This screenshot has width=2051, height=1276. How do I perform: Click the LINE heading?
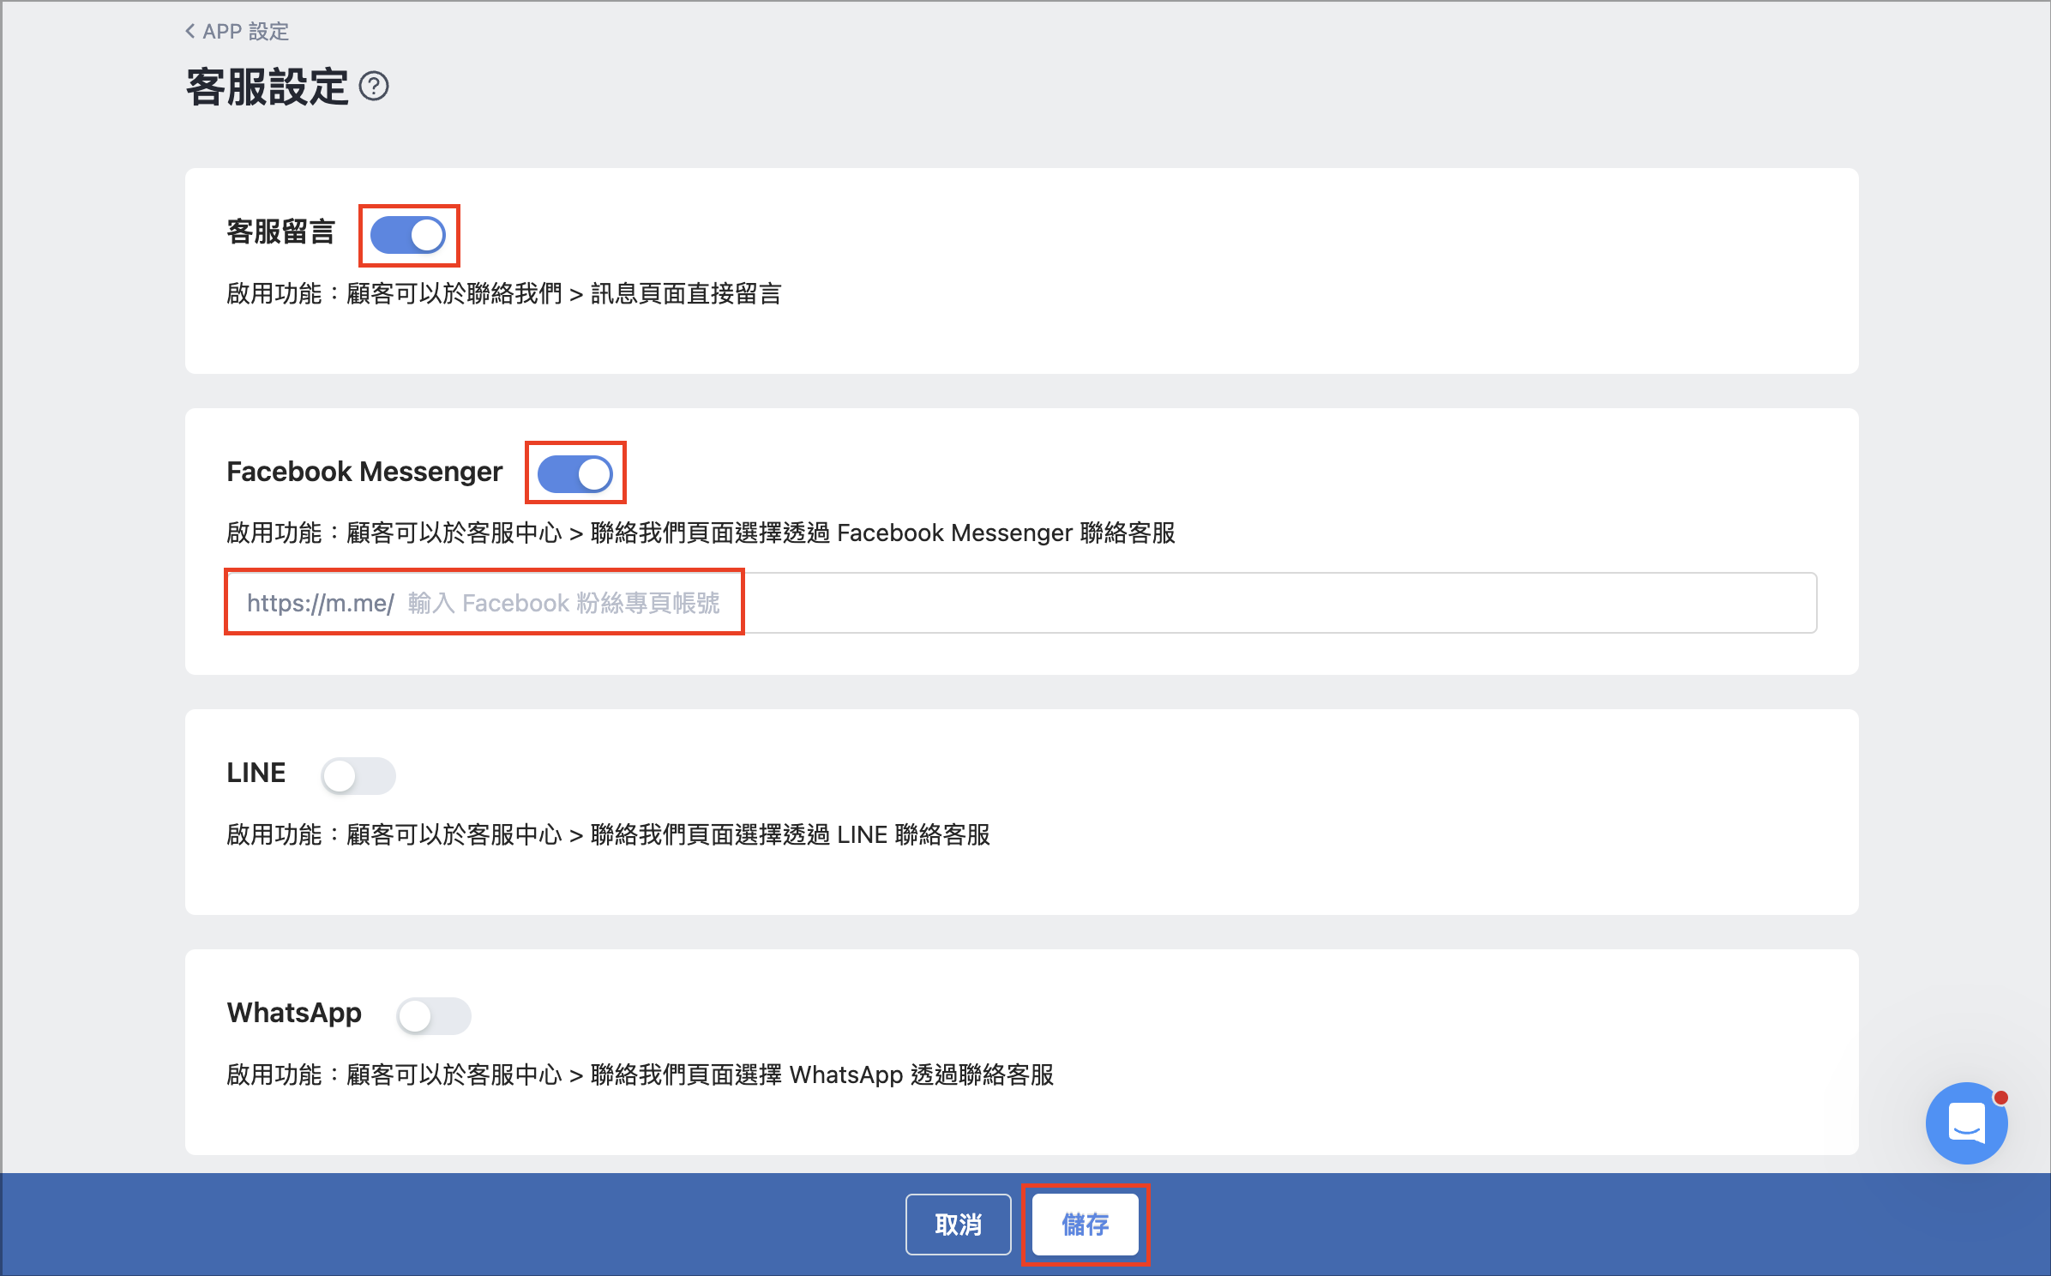pos(256,773)
